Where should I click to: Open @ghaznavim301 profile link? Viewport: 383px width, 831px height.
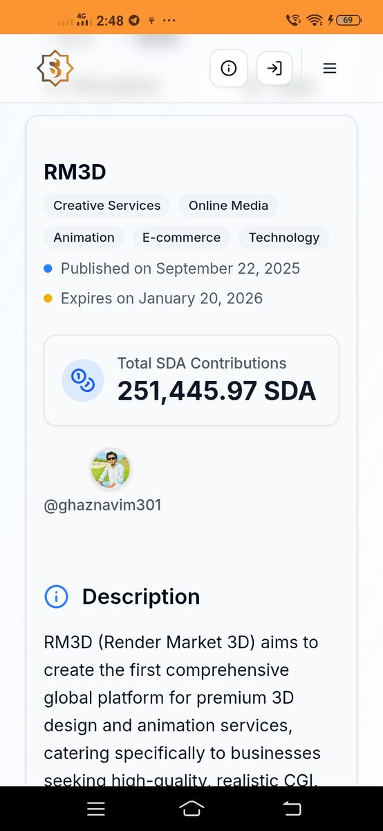(103, 506)
